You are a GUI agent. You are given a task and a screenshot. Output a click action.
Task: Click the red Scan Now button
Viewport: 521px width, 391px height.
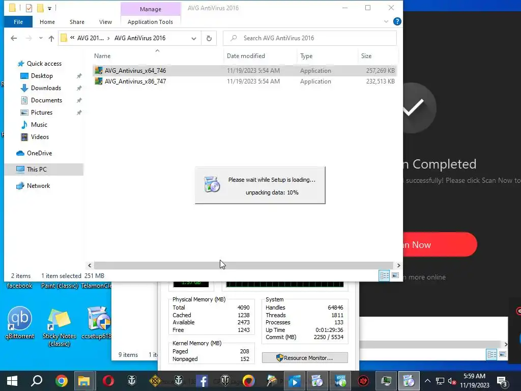(x=440, y=244)
